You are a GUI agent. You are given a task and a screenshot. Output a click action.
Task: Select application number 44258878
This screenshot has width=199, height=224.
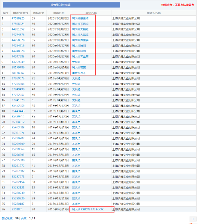(18, 40)
